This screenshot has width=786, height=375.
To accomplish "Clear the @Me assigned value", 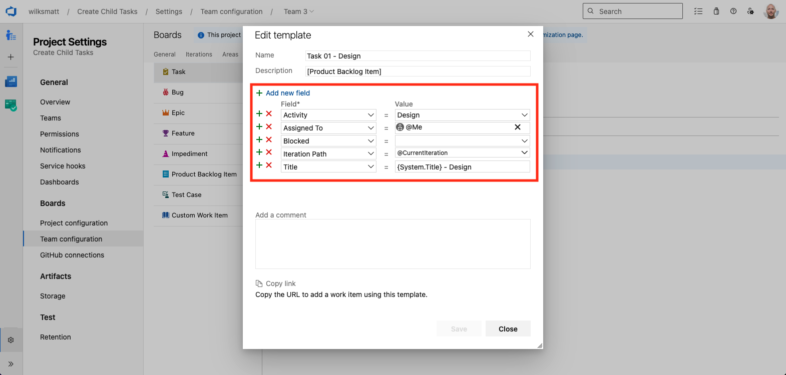I will [x=518, y=127].
